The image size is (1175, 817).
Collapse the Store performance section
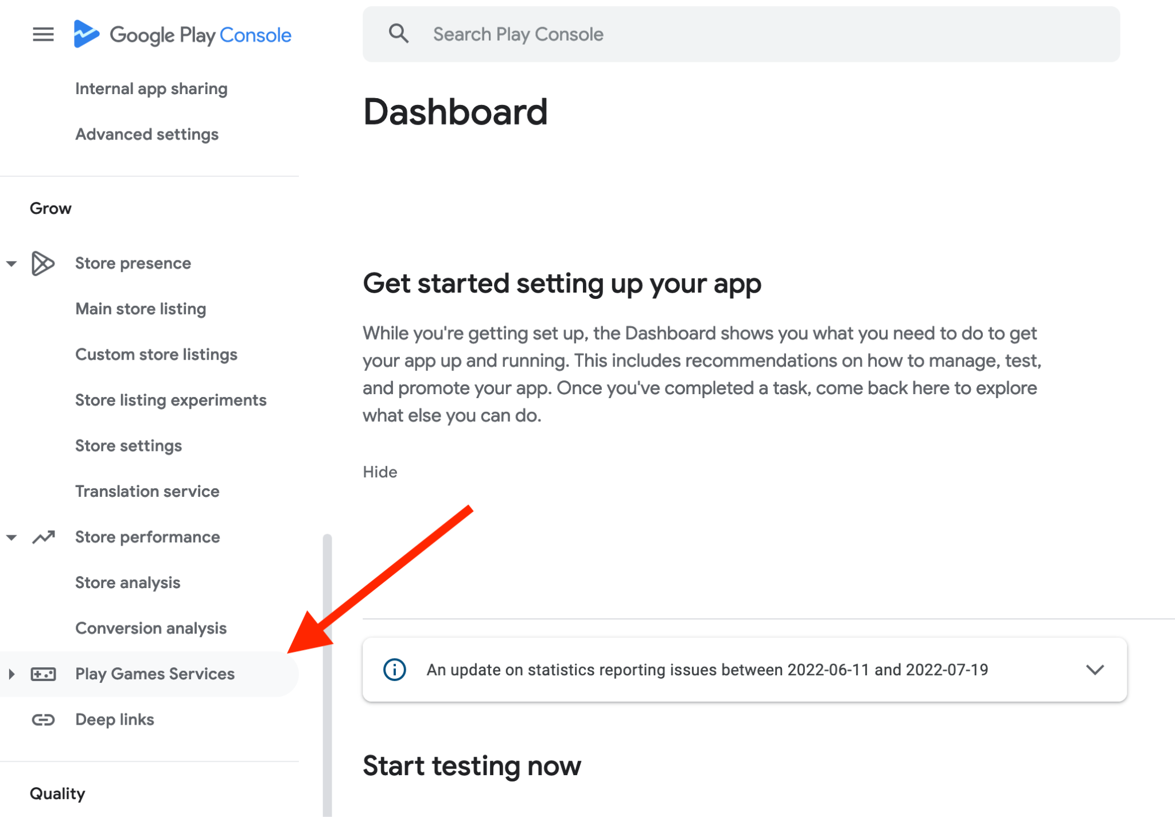11,536
